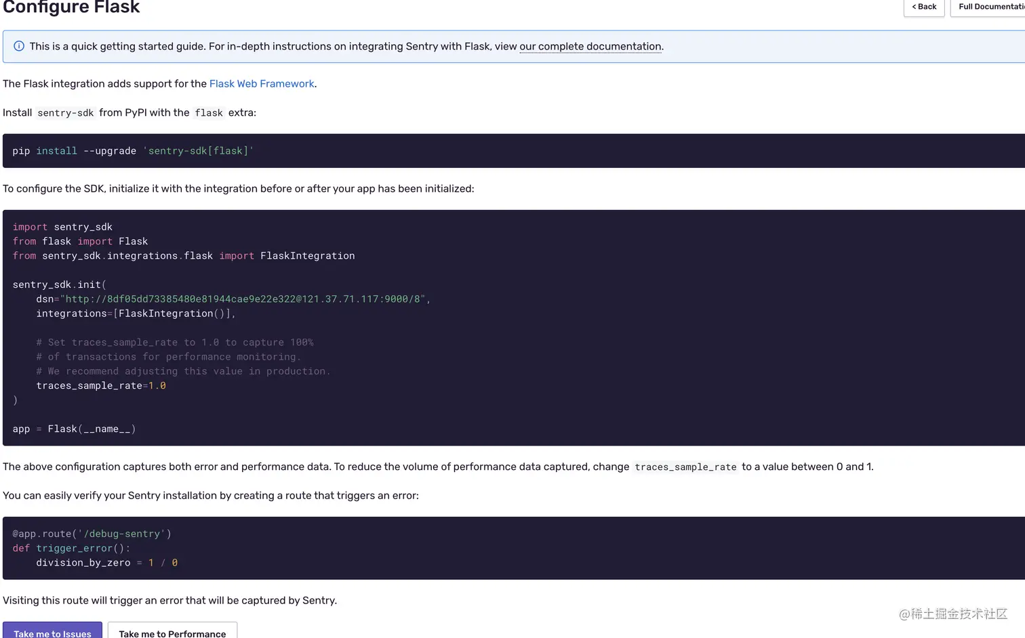Viewport: 1025px width, 638px height.
Task: Click Take me to Performance button
Action: click(x=172, y=631)
